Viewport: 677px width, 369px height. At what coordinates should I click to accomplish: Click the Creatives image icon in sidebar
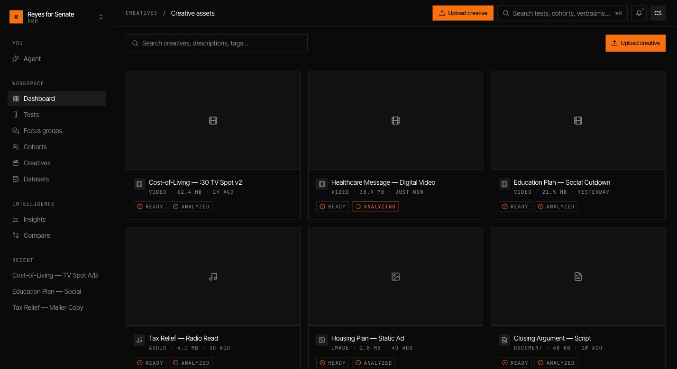click(x=16, y=163)
